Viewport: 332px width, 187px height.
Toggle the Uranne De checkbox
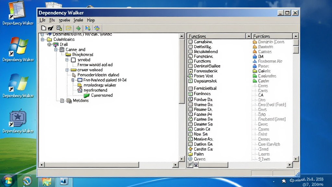(x=191, y=105)
